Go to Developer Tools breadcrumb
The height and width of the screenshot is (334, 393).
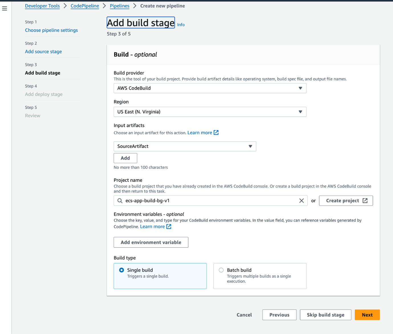coord(42,6)
